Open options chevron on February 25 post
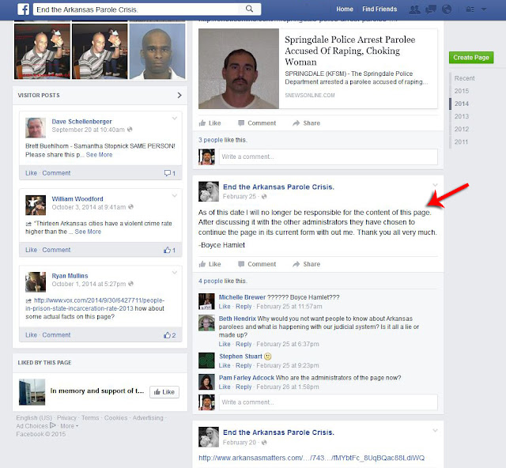This screenshot has height=468, width=506. pyautogui.click(x=435, y=185)
